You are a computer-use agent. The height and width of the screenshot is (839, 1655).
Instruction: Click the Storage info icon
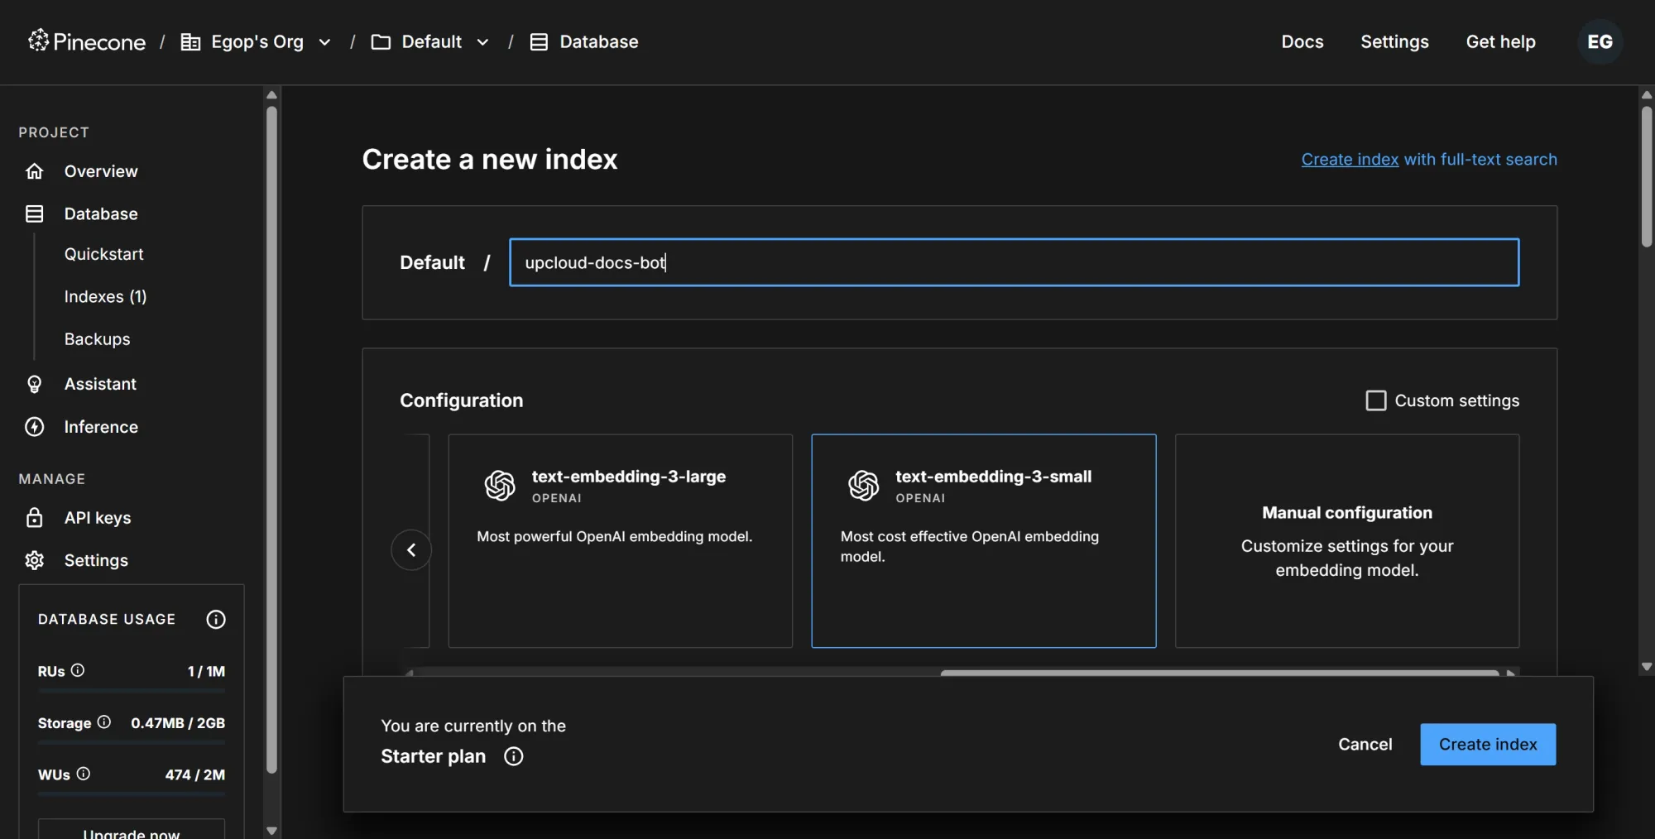(104, 722)
